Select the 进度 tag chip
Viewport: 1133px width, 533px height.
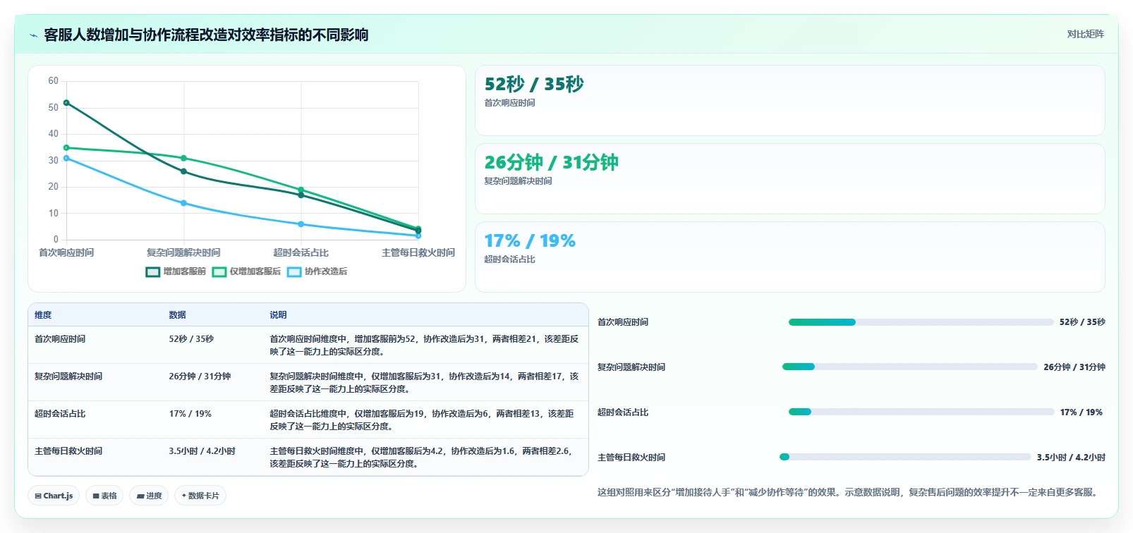point(149,496)
